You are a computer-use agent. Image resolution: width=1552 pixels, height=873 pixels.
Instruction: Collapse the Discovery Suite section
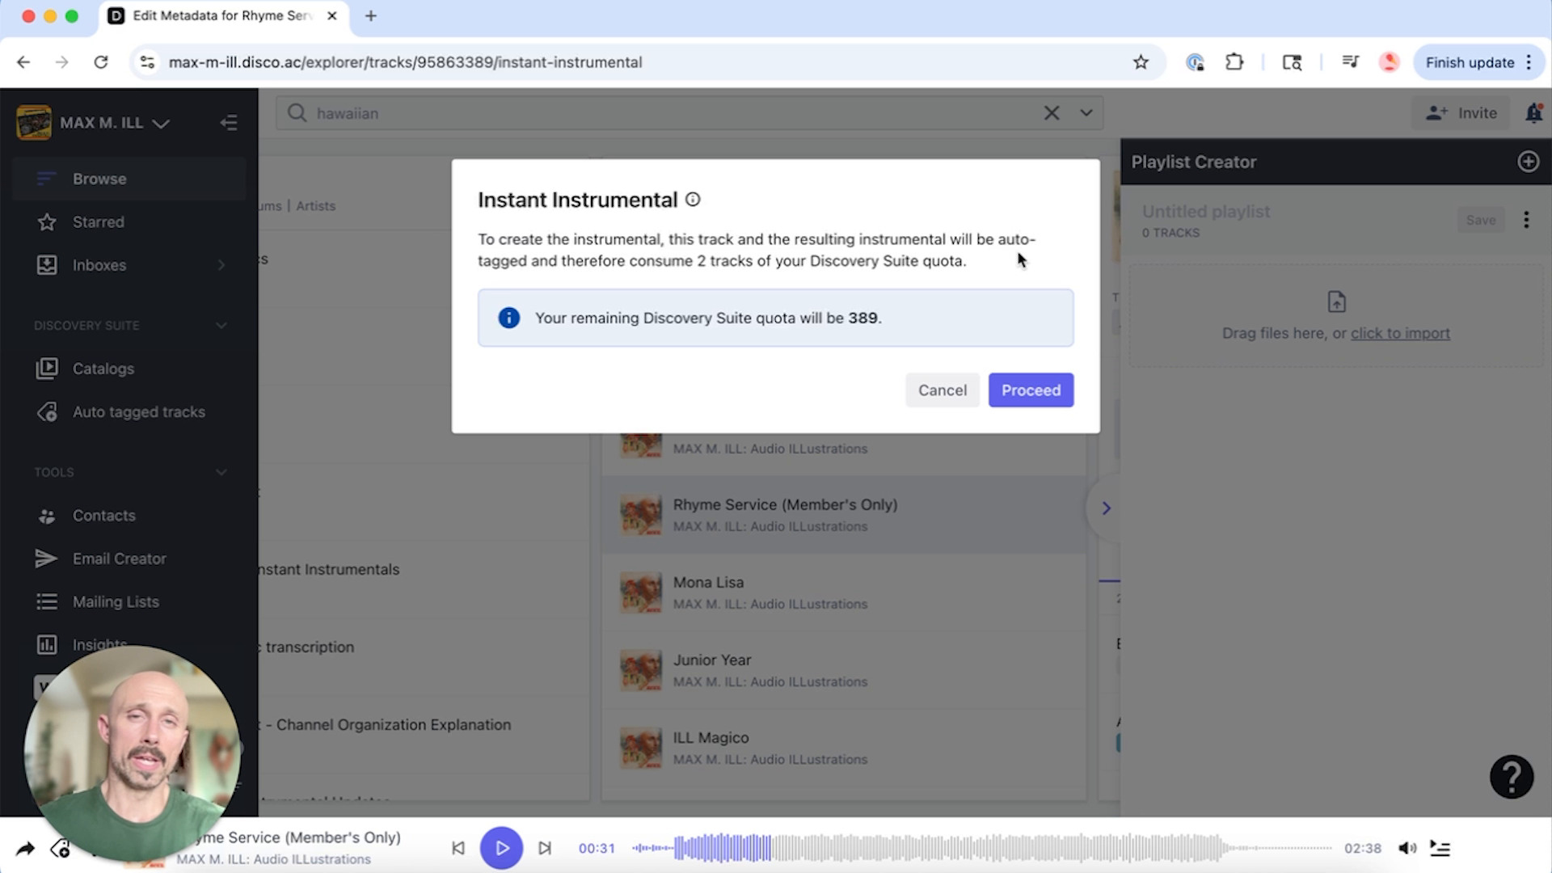coord(221,325)
